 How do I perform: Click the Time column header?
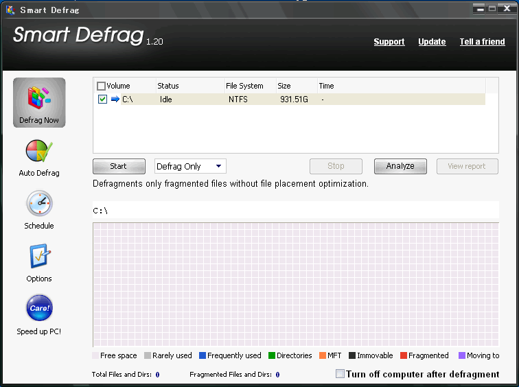pyautogui.click(x=402, y=86)
